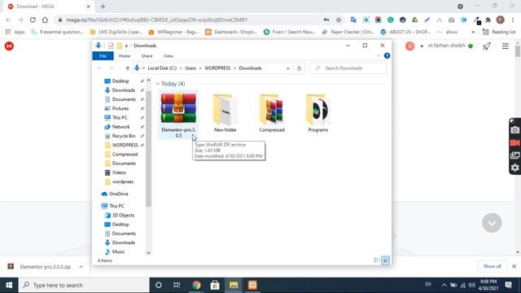The width and height of the screenshot is (521, 293).
Task: Switch to large icons view layout
Action: click(x=385, y=260)
